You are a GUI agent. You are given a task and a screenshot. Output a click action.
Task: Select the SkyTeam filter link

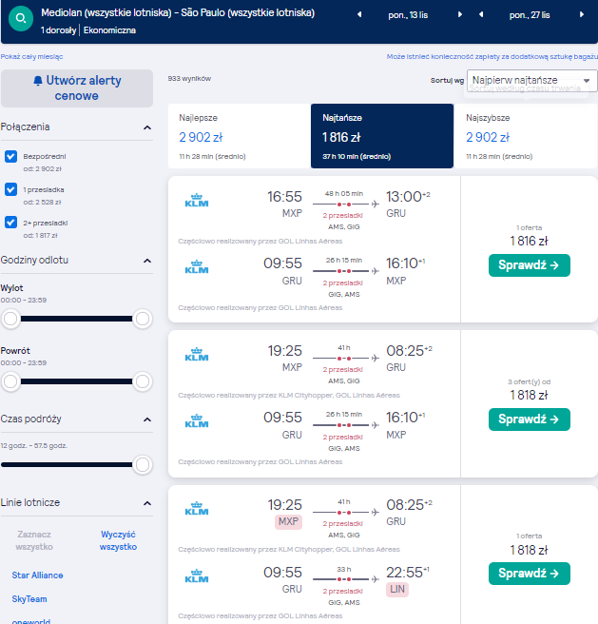coord(29,599)
